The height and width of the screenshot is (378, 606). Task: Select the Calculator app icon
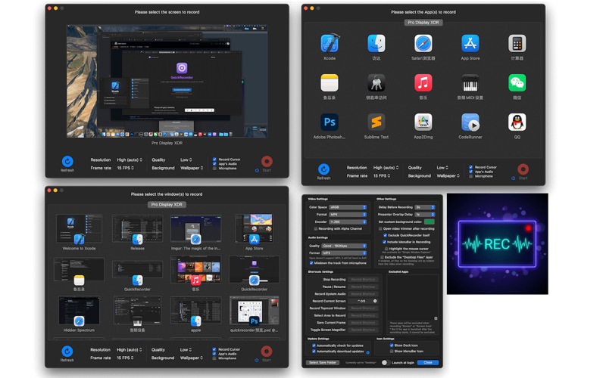click(517, 43)
